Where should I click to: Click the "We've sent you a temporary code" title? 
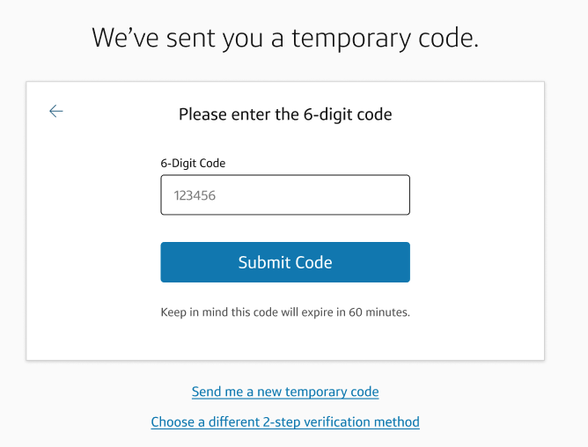coord(285,38)
